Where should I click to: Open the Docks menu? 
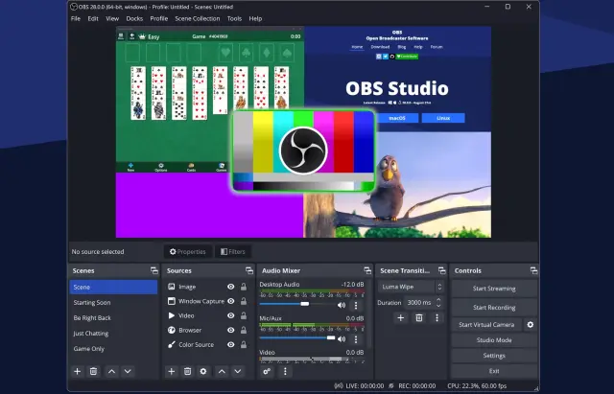(x=134, y=18)
